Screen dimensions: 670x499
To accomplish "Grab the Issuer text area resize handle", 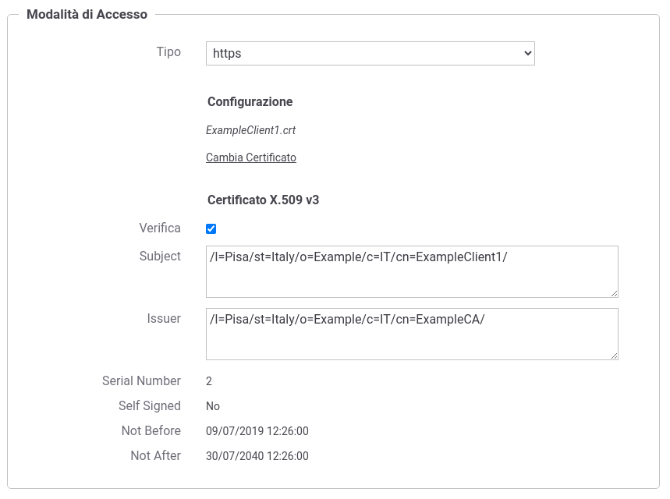I will pos(614,356).
